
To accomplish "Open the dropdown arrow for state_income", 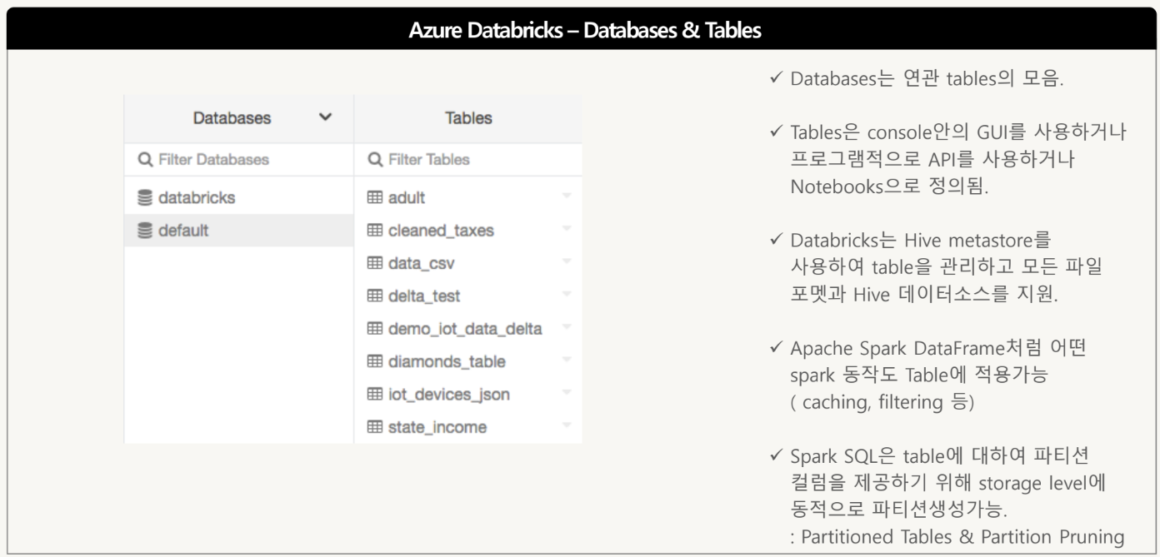I will coord(567,426).
